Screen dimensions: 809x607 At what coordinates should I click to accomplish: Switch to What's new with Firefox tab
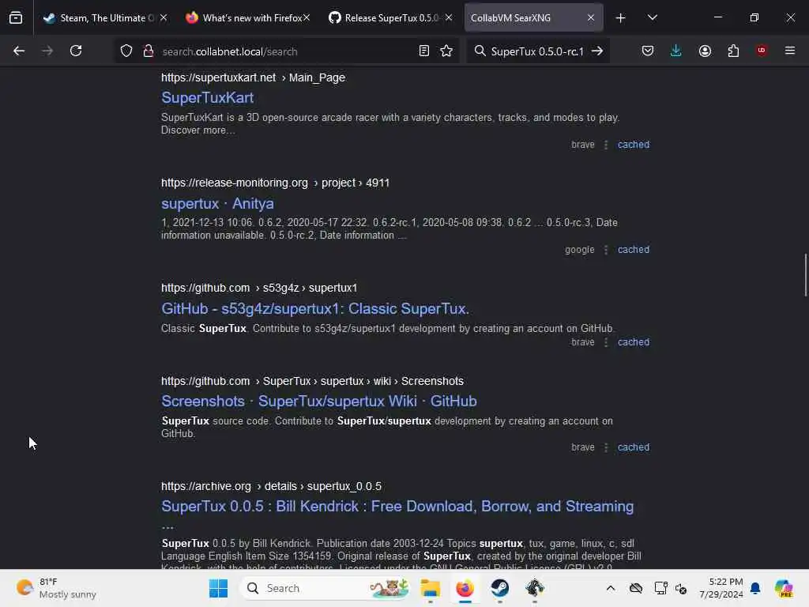click(246, 18)
